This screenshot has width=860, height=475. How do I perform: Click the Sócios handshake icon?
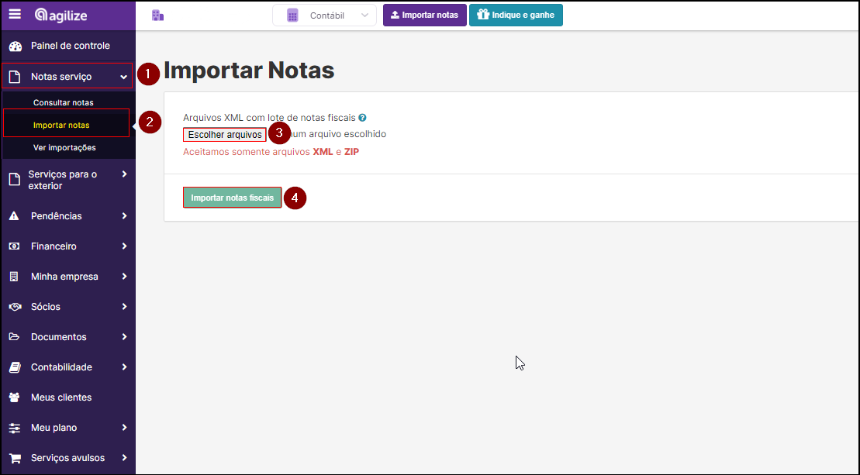coord(15,307)
